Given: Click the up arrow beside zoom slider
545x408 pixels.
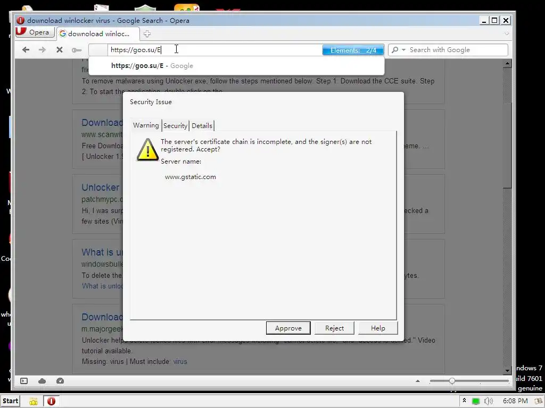Looking at the screenshot, I should 418,381.
